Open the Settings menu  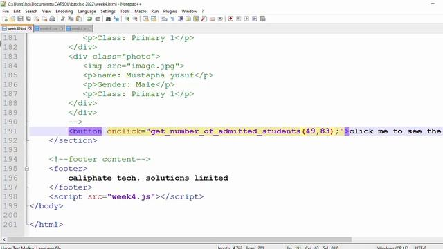108,11
